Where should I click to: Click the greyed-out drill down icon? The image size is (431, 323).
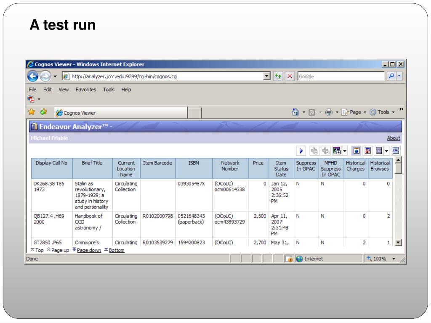(314, 151)
